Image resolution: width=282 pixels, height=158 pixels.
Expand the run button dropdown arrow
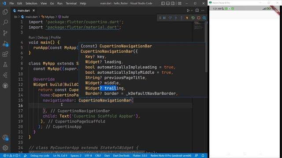click(x=192, y=11)
